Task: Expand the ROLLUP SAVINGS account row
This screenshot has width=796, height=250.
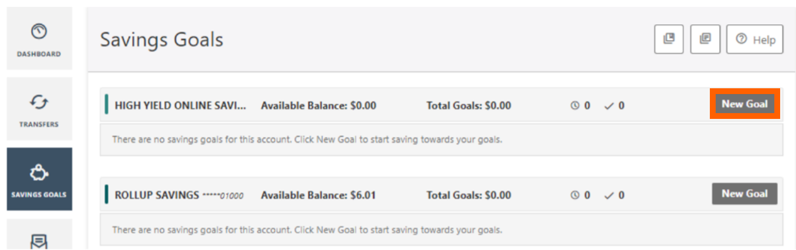Action: (441, 195)
